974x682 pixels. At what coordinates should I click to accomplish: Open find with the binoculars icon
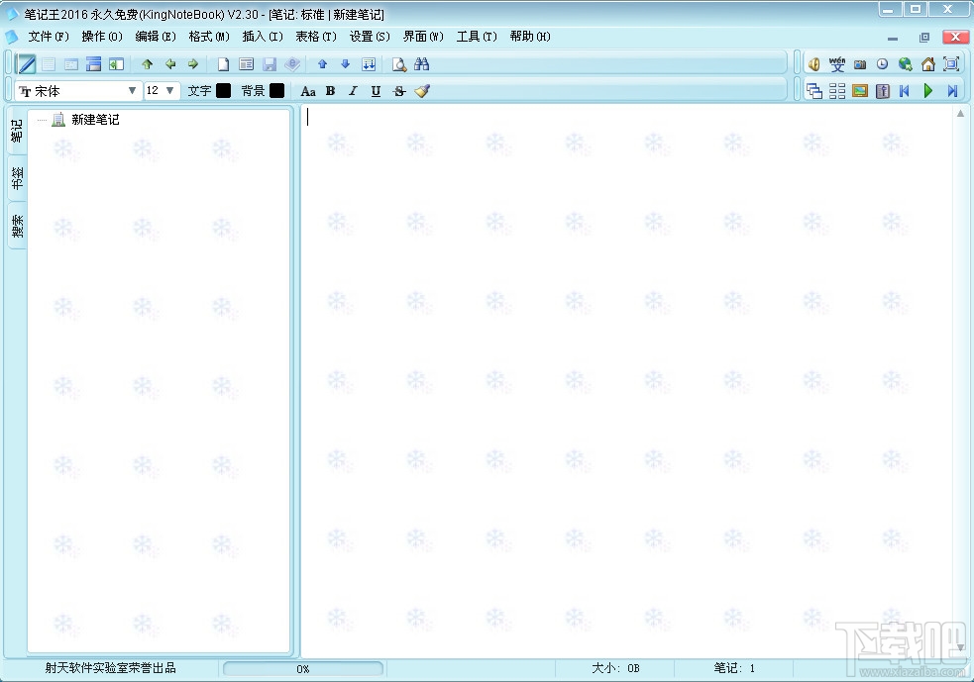click(422, 64)
